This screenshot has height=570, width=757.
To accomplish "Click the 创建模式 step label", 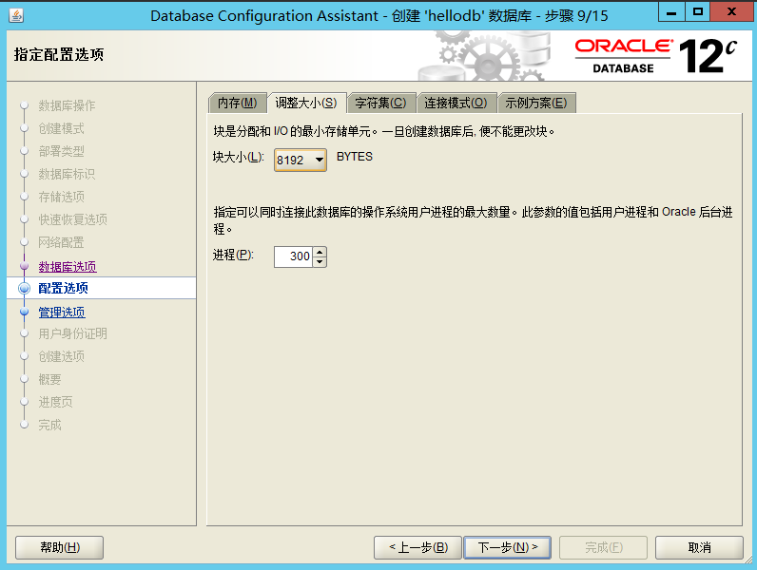I will (61, 128).
